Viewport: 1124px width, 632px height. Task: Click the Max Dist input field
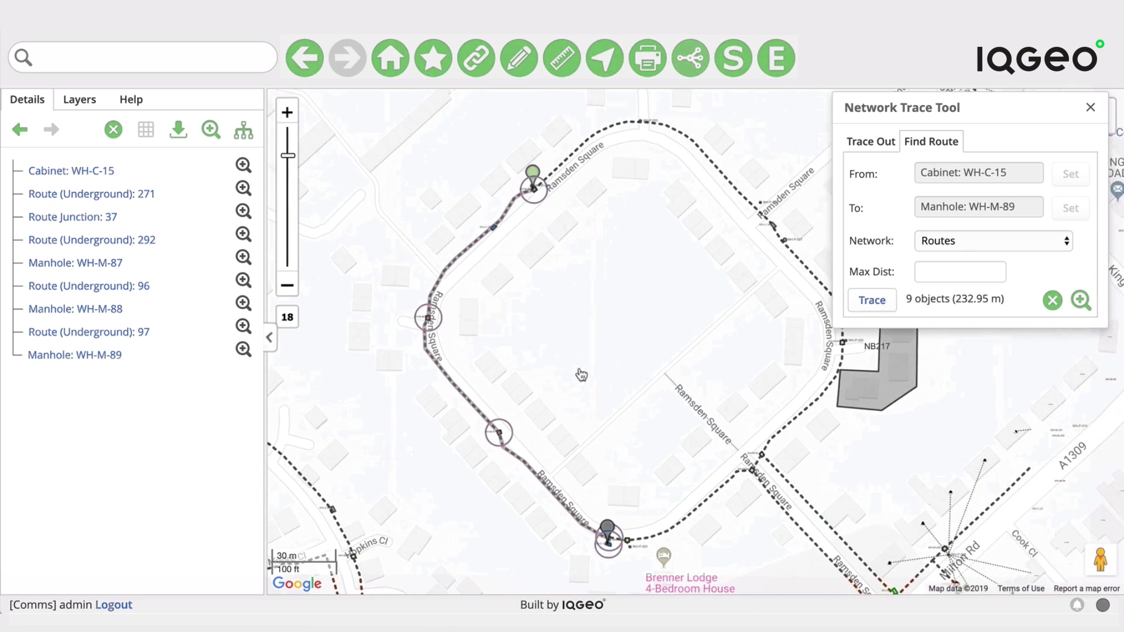pos(960,271)
